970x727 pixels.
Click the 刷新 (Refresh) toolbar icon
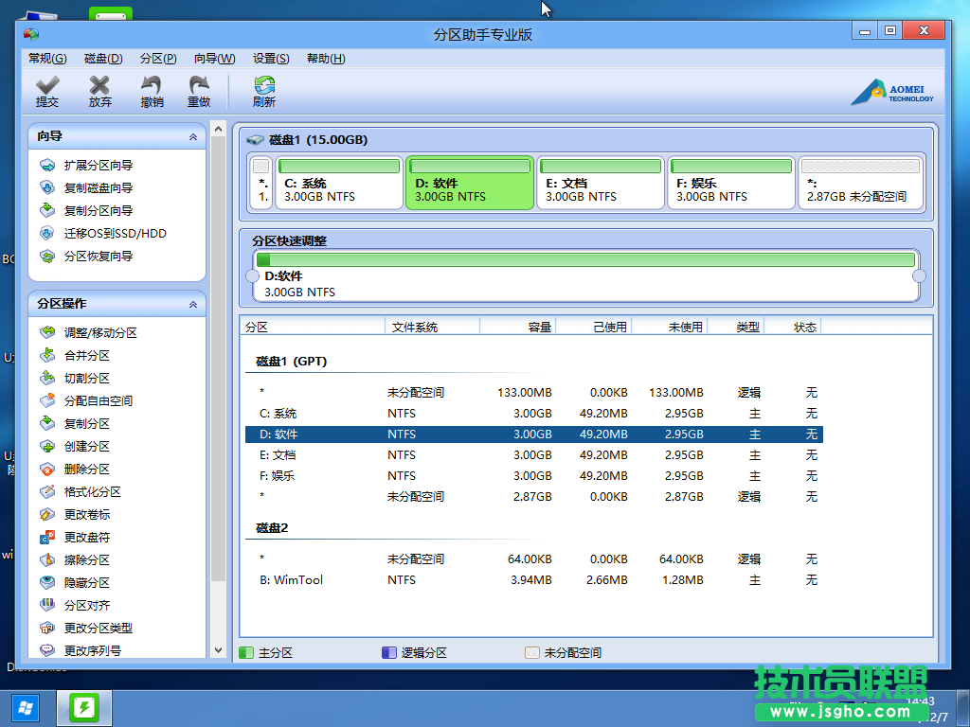click(264, 92)
